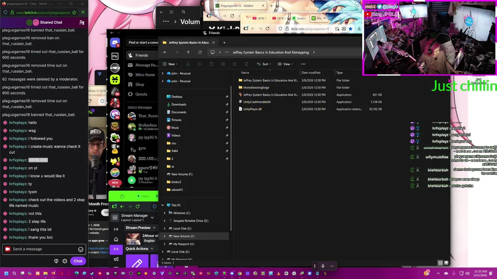Click the Rename icon in Explorer toolbar
Image resolution: width=497 pixels, height=279 pixels.
(x=223, y=64)
